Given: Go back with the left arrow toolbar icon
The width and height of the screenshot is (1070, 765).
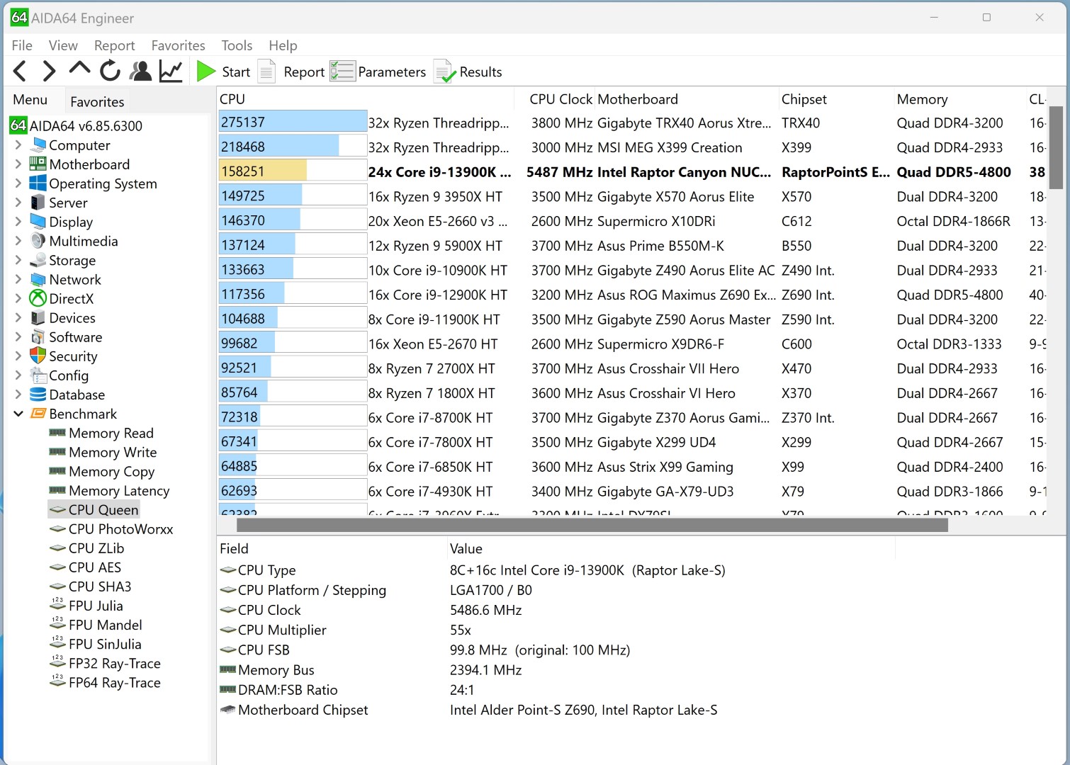Looking at the screenshot, I should pos(20,72).
